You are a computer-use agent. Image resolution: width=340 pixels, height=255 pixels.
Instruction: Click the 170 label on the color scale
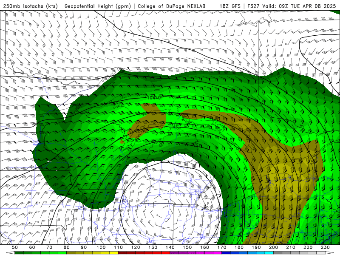[x=222, y=247]
